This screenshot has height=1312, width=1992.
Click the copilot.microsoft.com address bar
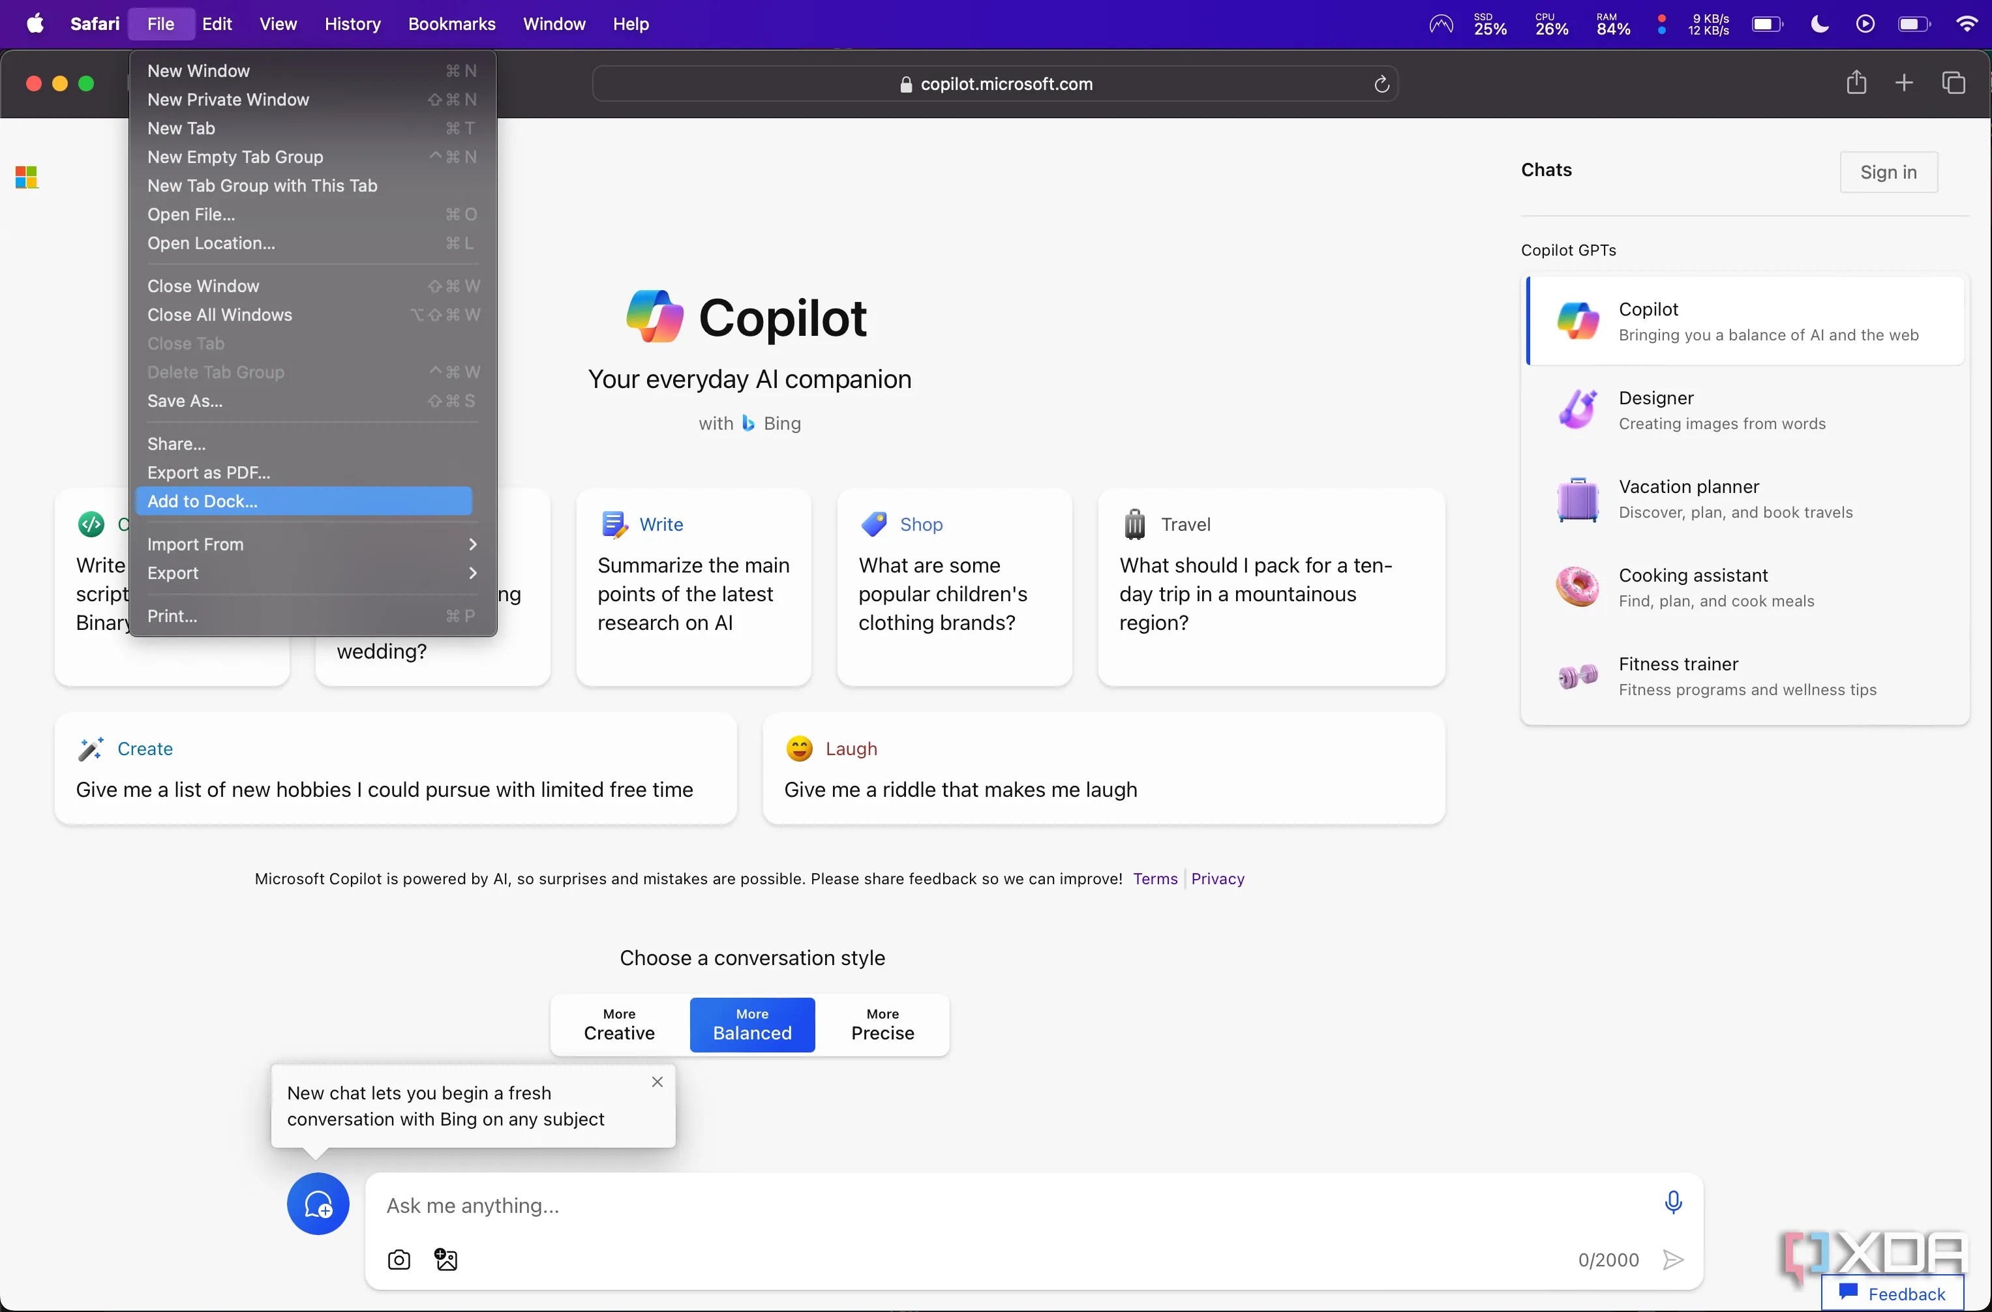(x=995, y=83)
